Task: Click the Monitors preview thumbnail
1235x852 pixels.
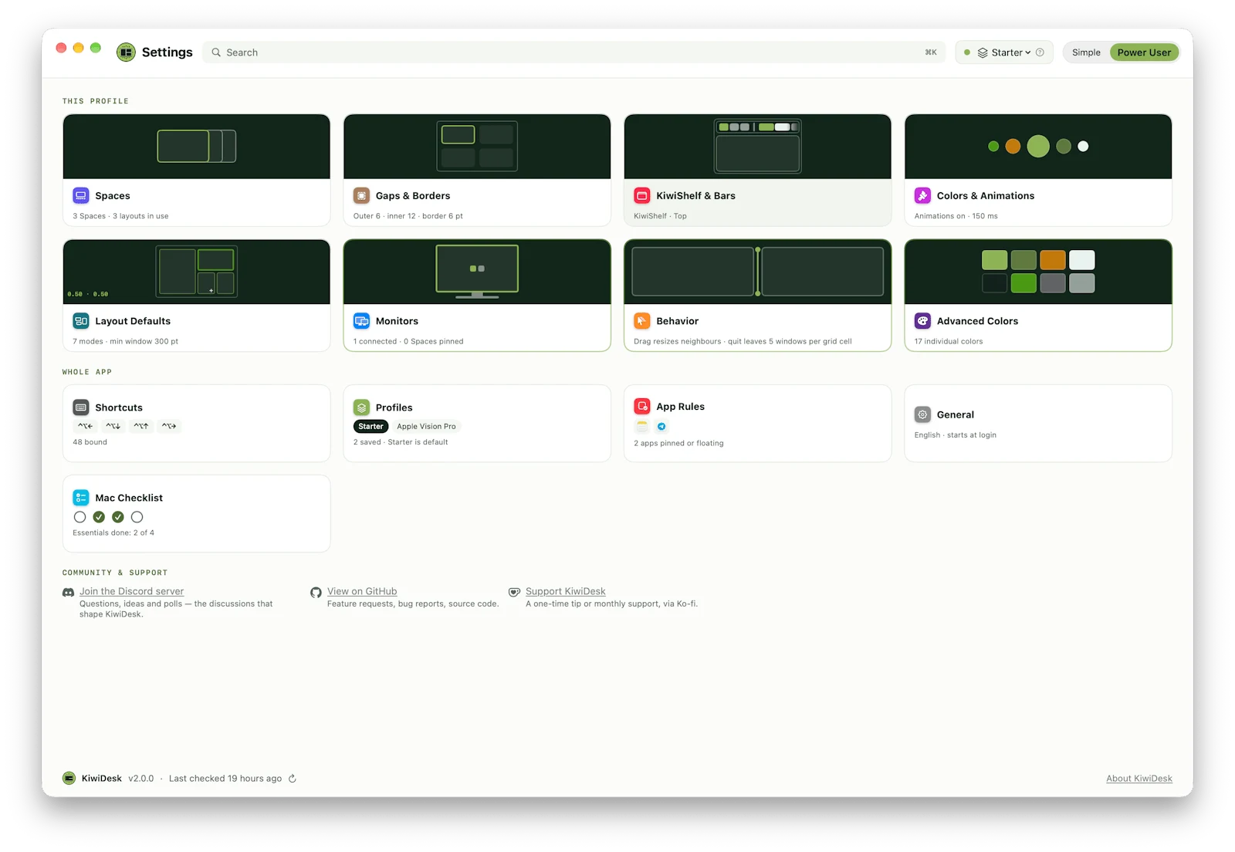Action: click(x=477, y=272)
